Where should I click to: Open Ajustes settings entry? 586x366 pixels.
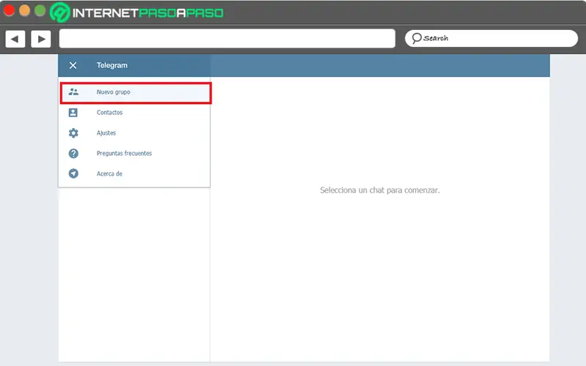[x=134, y=133]
